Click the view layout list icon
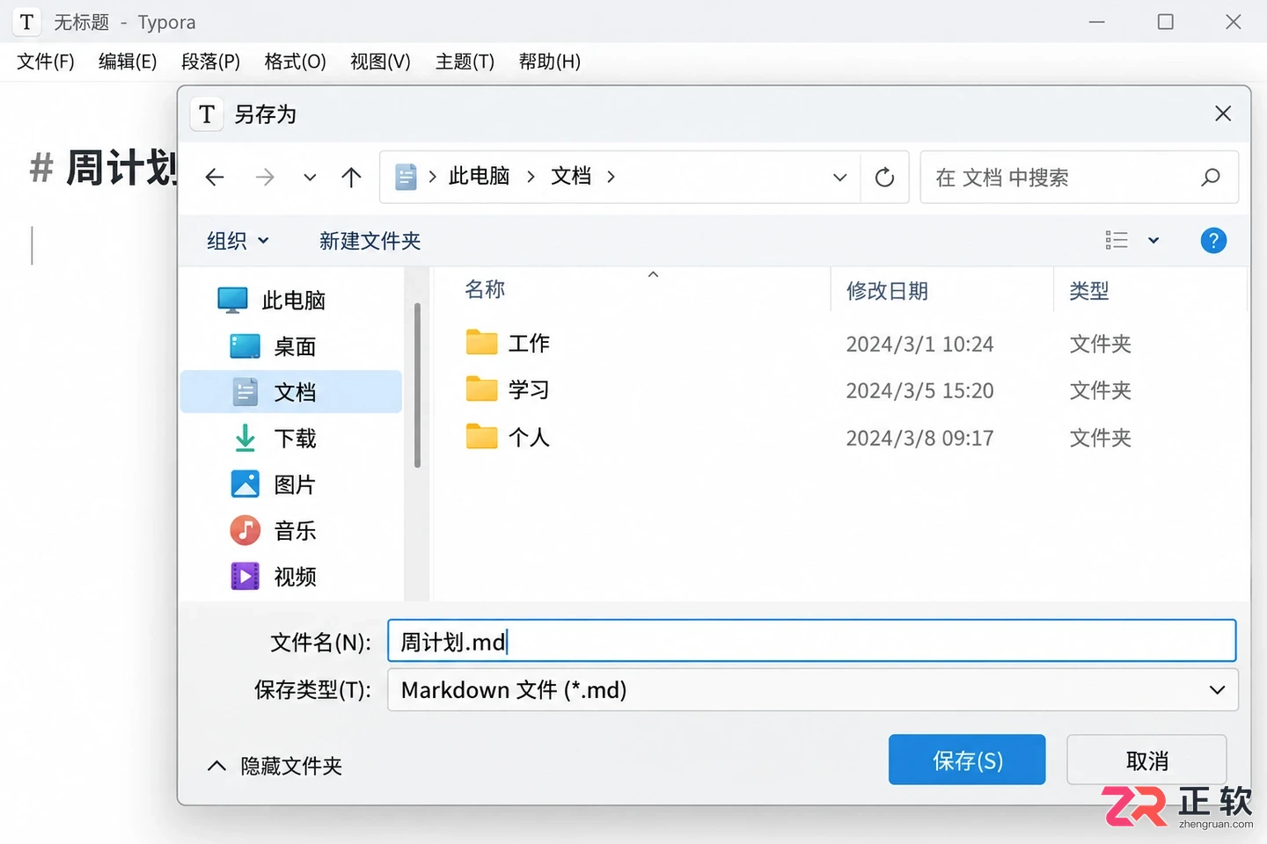 [x=1117, y=240]
